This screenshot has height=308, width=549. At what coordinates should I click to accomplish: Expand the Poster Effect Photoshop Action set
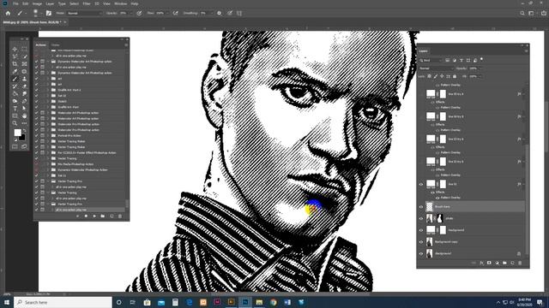tap(48, 152)
